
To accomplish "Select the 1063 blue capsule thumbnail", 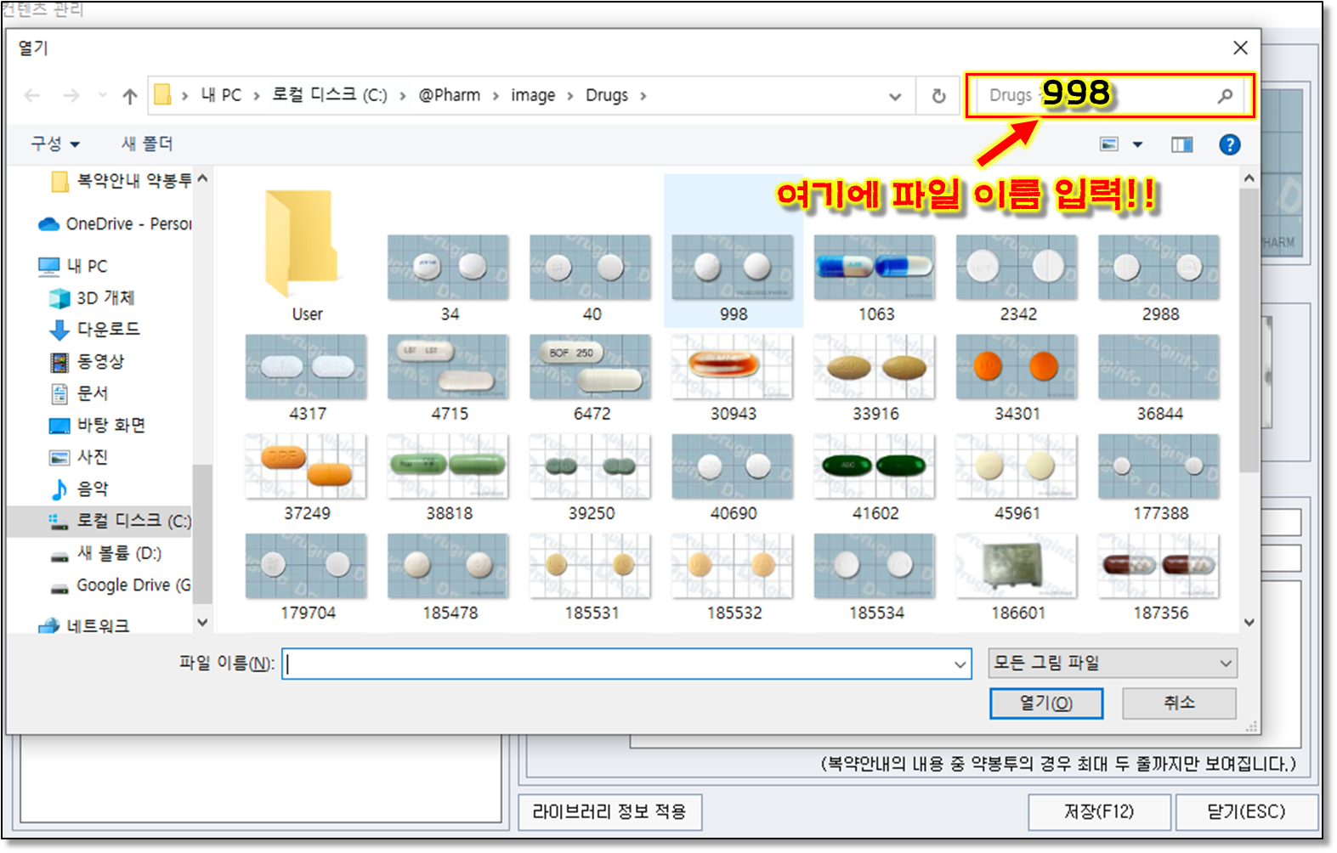I will (875, 268).
